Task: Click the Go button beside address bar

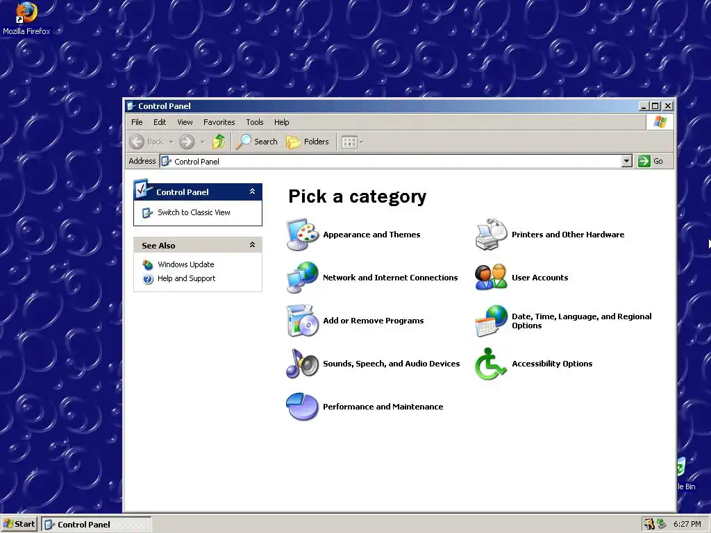Action: [x=651, y=161]
